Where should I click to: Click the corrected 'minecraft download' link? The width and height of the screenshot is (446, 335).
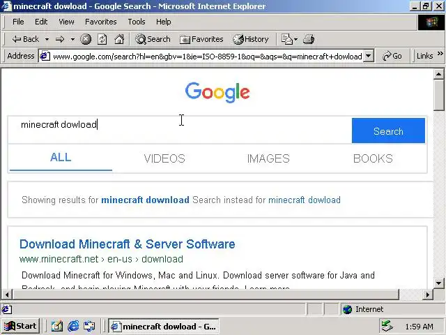click(145, 200)
